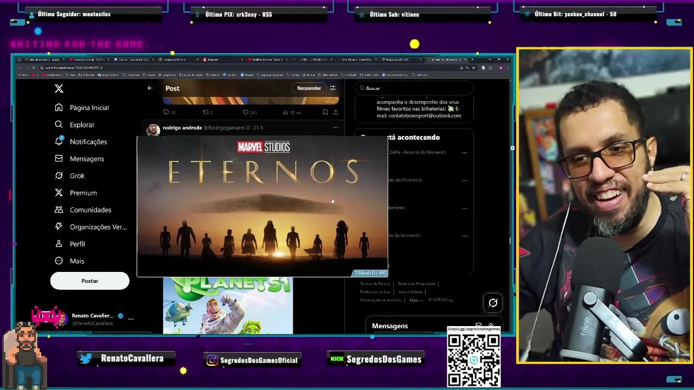Open rodrigo andrade profile name link
The image size is (694, 390).
[182, 128]
